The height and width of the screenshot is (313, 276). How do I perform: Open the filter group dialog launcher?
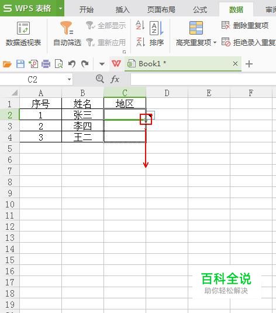tap(125, 52)
